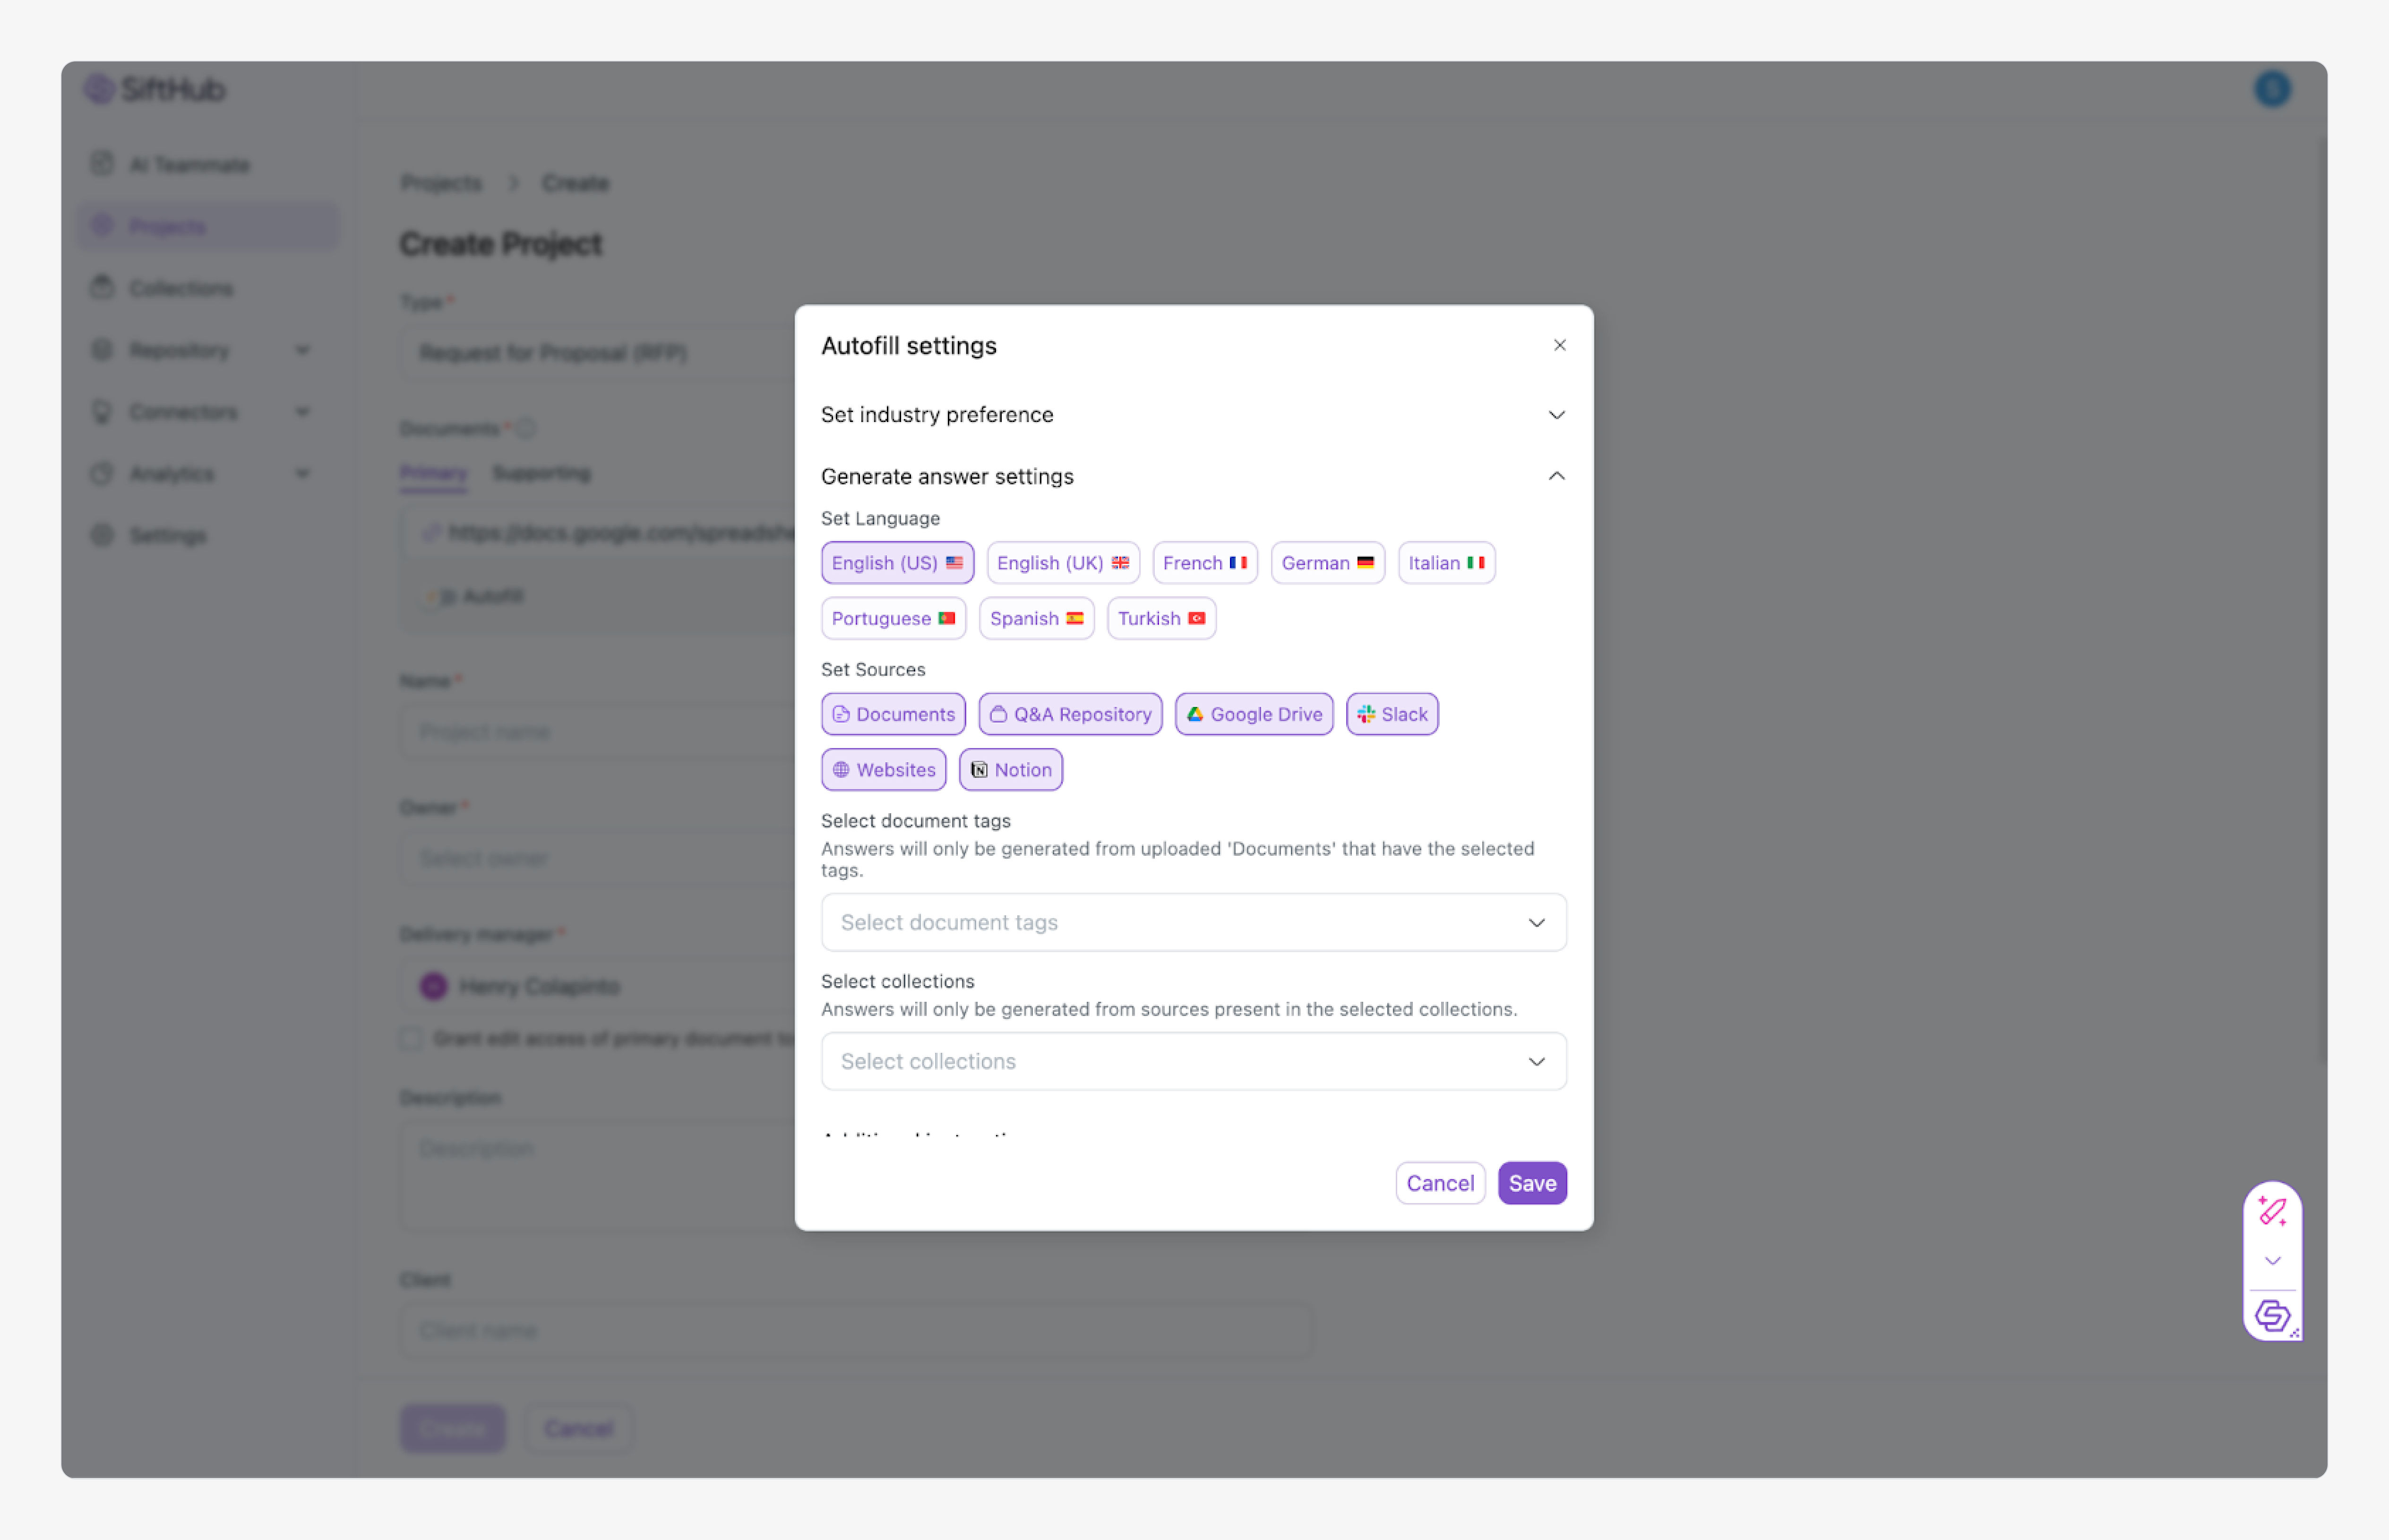The image size is (2389, 1540).
Task: Choose French as answer language
Action: 1204,563
